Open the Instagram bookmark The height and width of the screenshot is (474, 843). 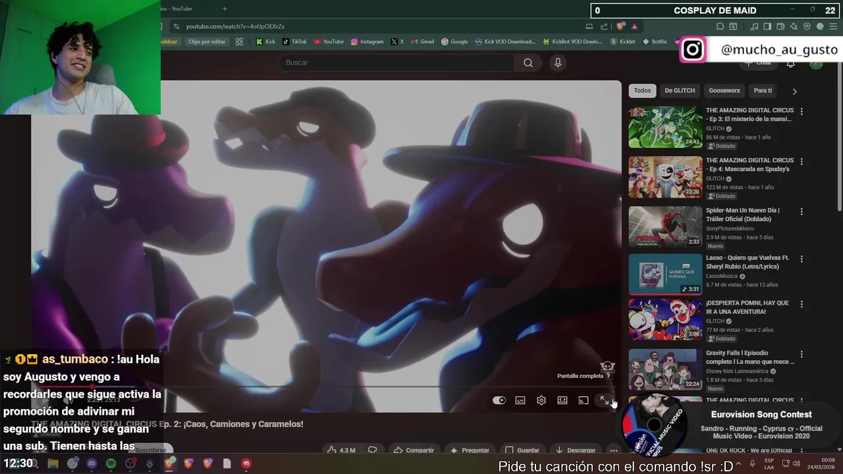(x=367, y=41)
